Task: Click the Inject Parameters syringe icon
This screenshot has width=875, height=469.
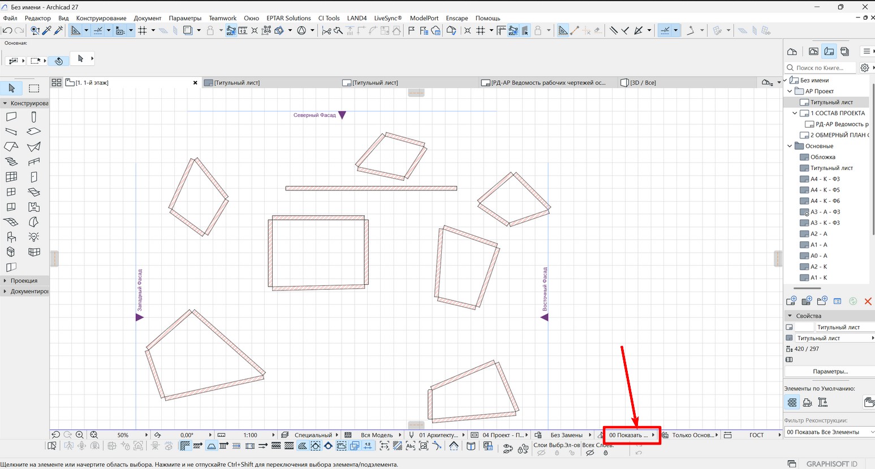Action: (58, 31)
